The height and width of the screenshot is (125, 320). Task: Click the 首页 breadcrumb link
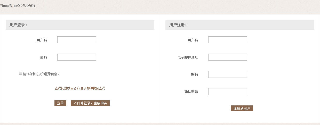pos(17,6)
